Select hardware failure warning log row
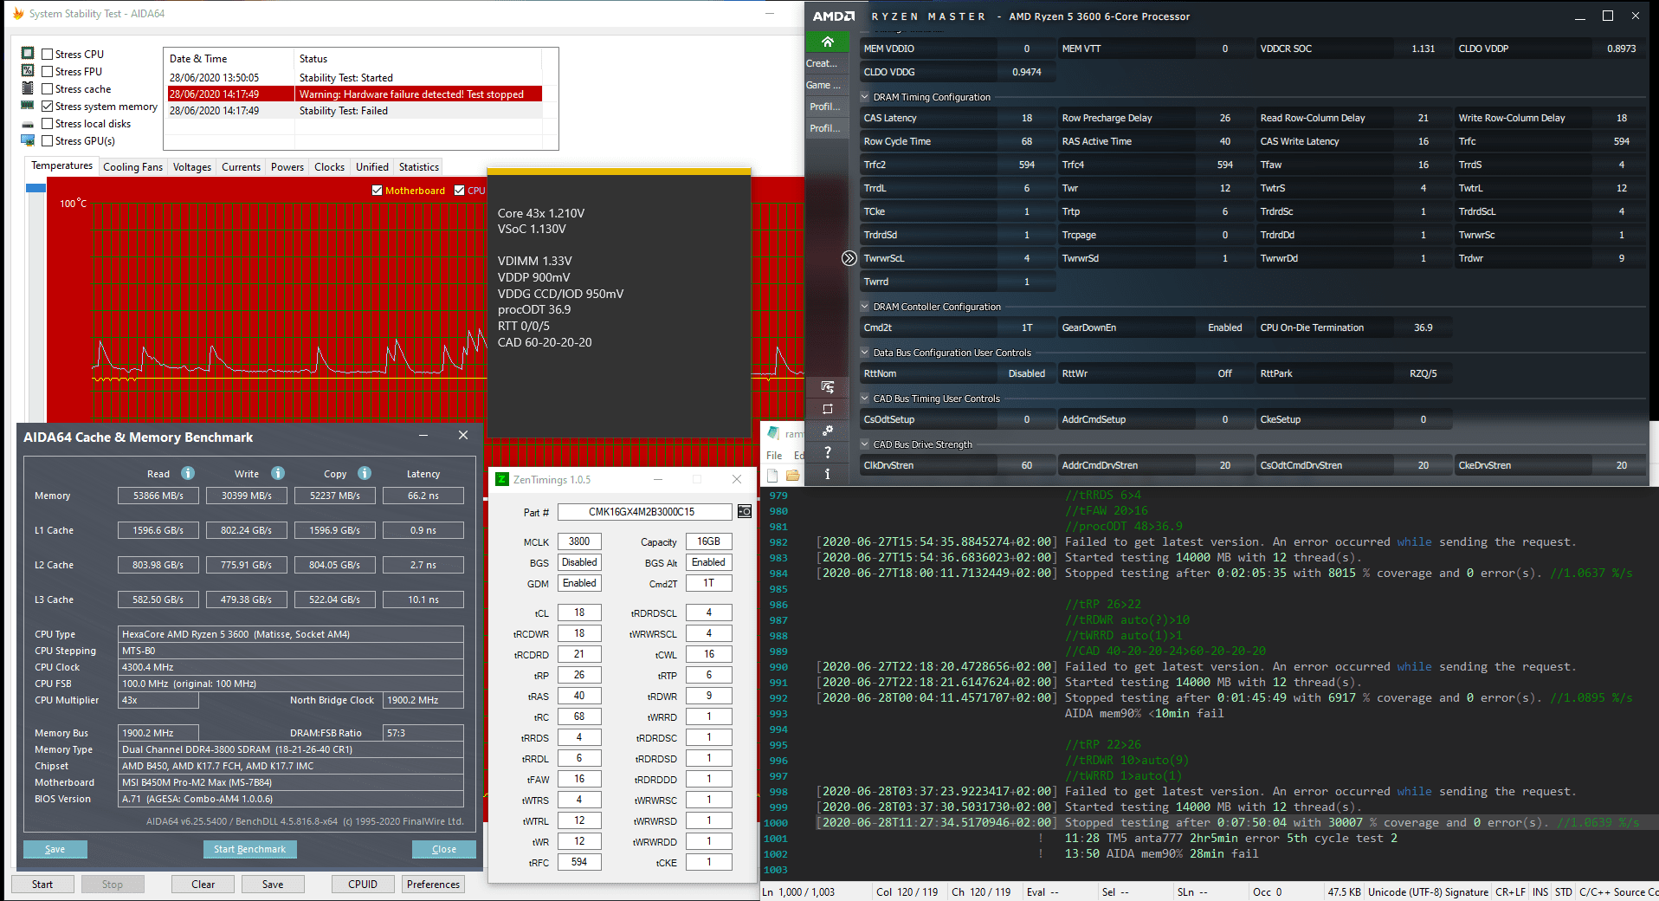Viewport: 1659px width, 901px height. point(355,94)
